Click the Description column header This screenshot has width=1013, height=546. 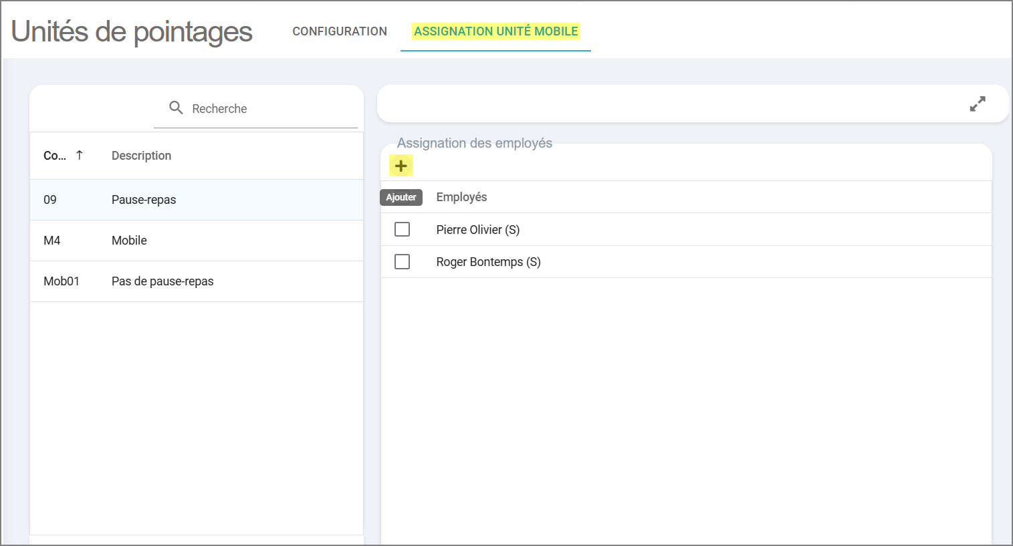tap(141, 156)
